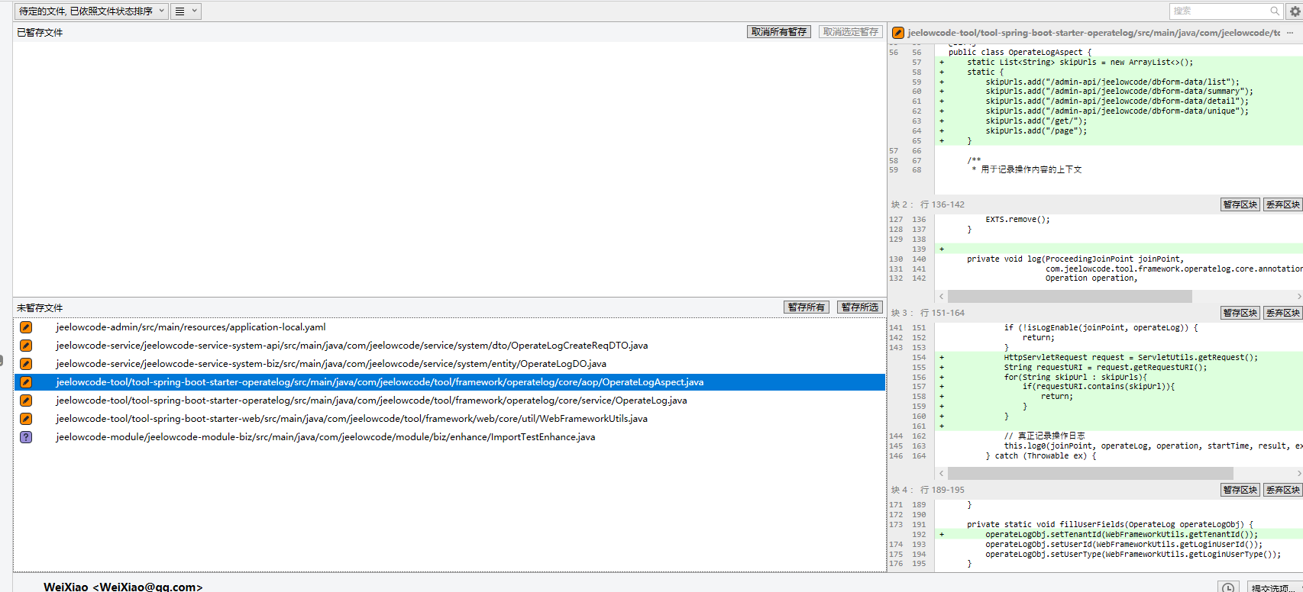Click the pencil icon in diff header
This screenshot has width=1303, height=592.
coord(898,33)
